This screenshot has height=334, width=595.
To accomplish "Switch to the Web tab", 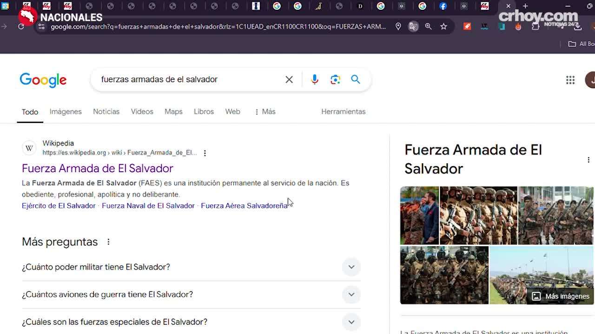I will point(232,111).
